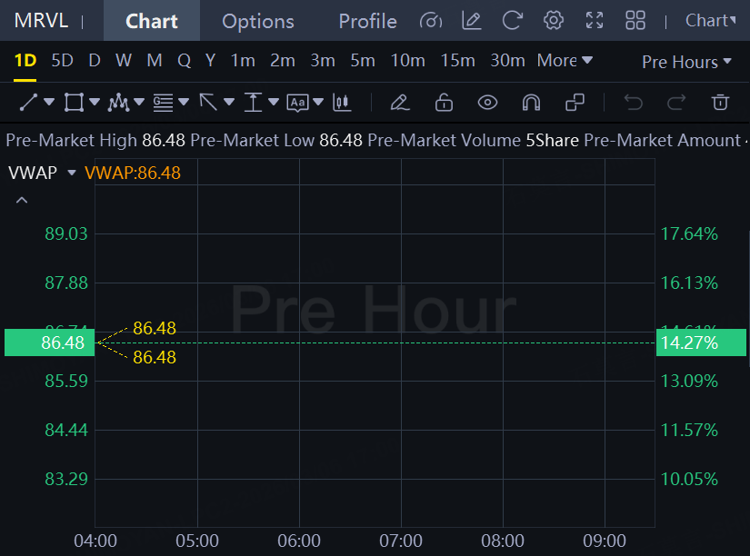Click the 04:00 time axis label
The width and height of the screenshot is (750, 556).
95,541
